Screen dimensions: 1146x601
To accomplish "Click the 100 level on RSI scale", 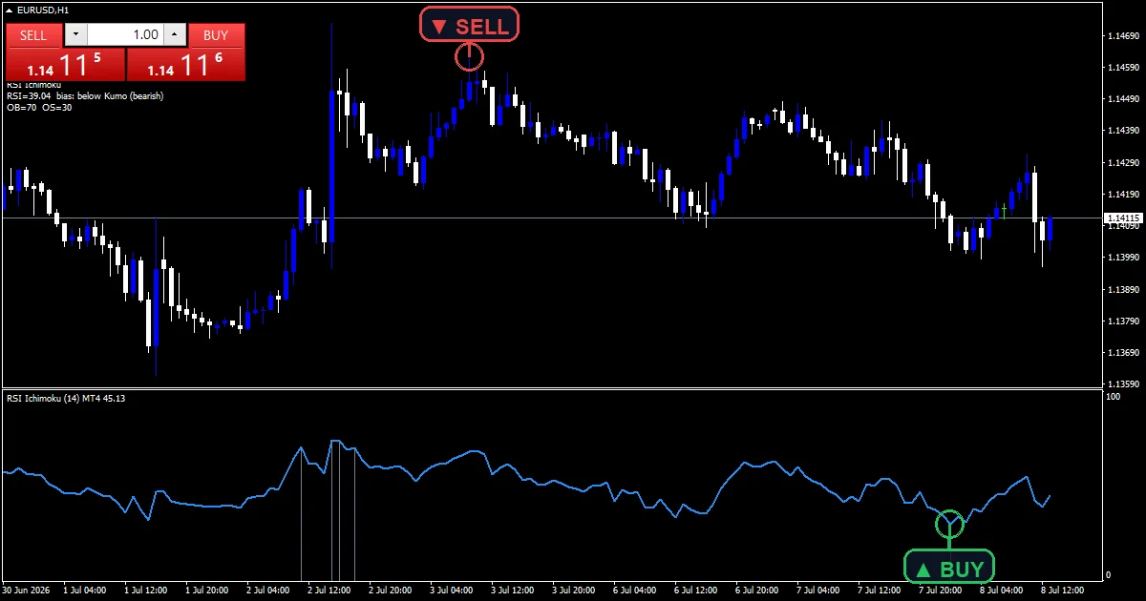I will [x=1114, y=396].
